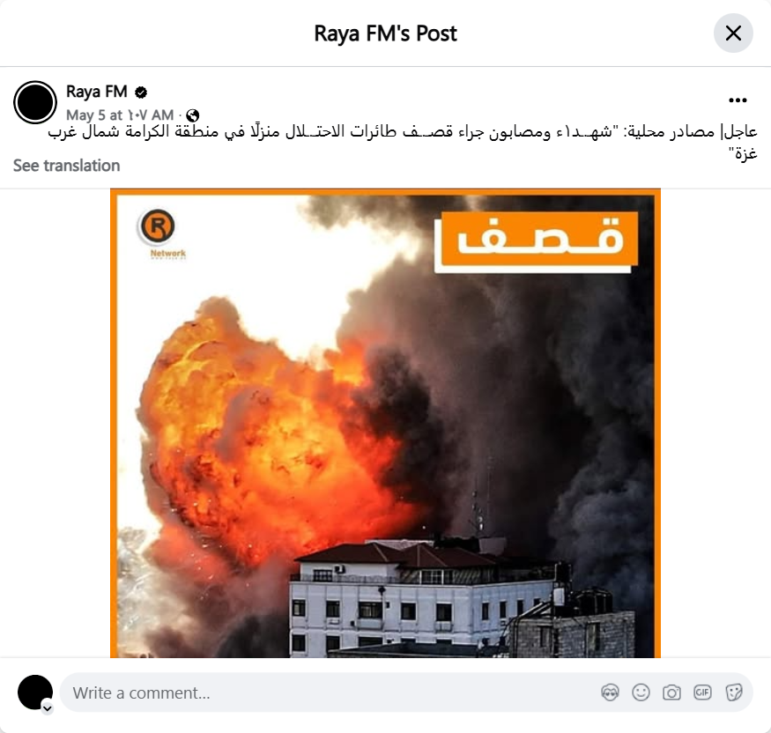
Task: Click your profile avatar beside comment box
Action: click(35, 692)
